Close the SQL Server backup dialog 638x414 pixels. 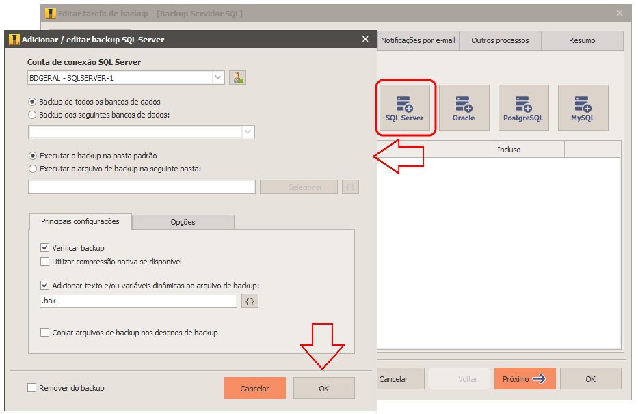(365, 39)
